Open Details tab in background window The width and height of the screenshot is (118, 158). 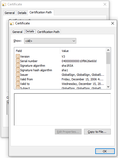22,13
